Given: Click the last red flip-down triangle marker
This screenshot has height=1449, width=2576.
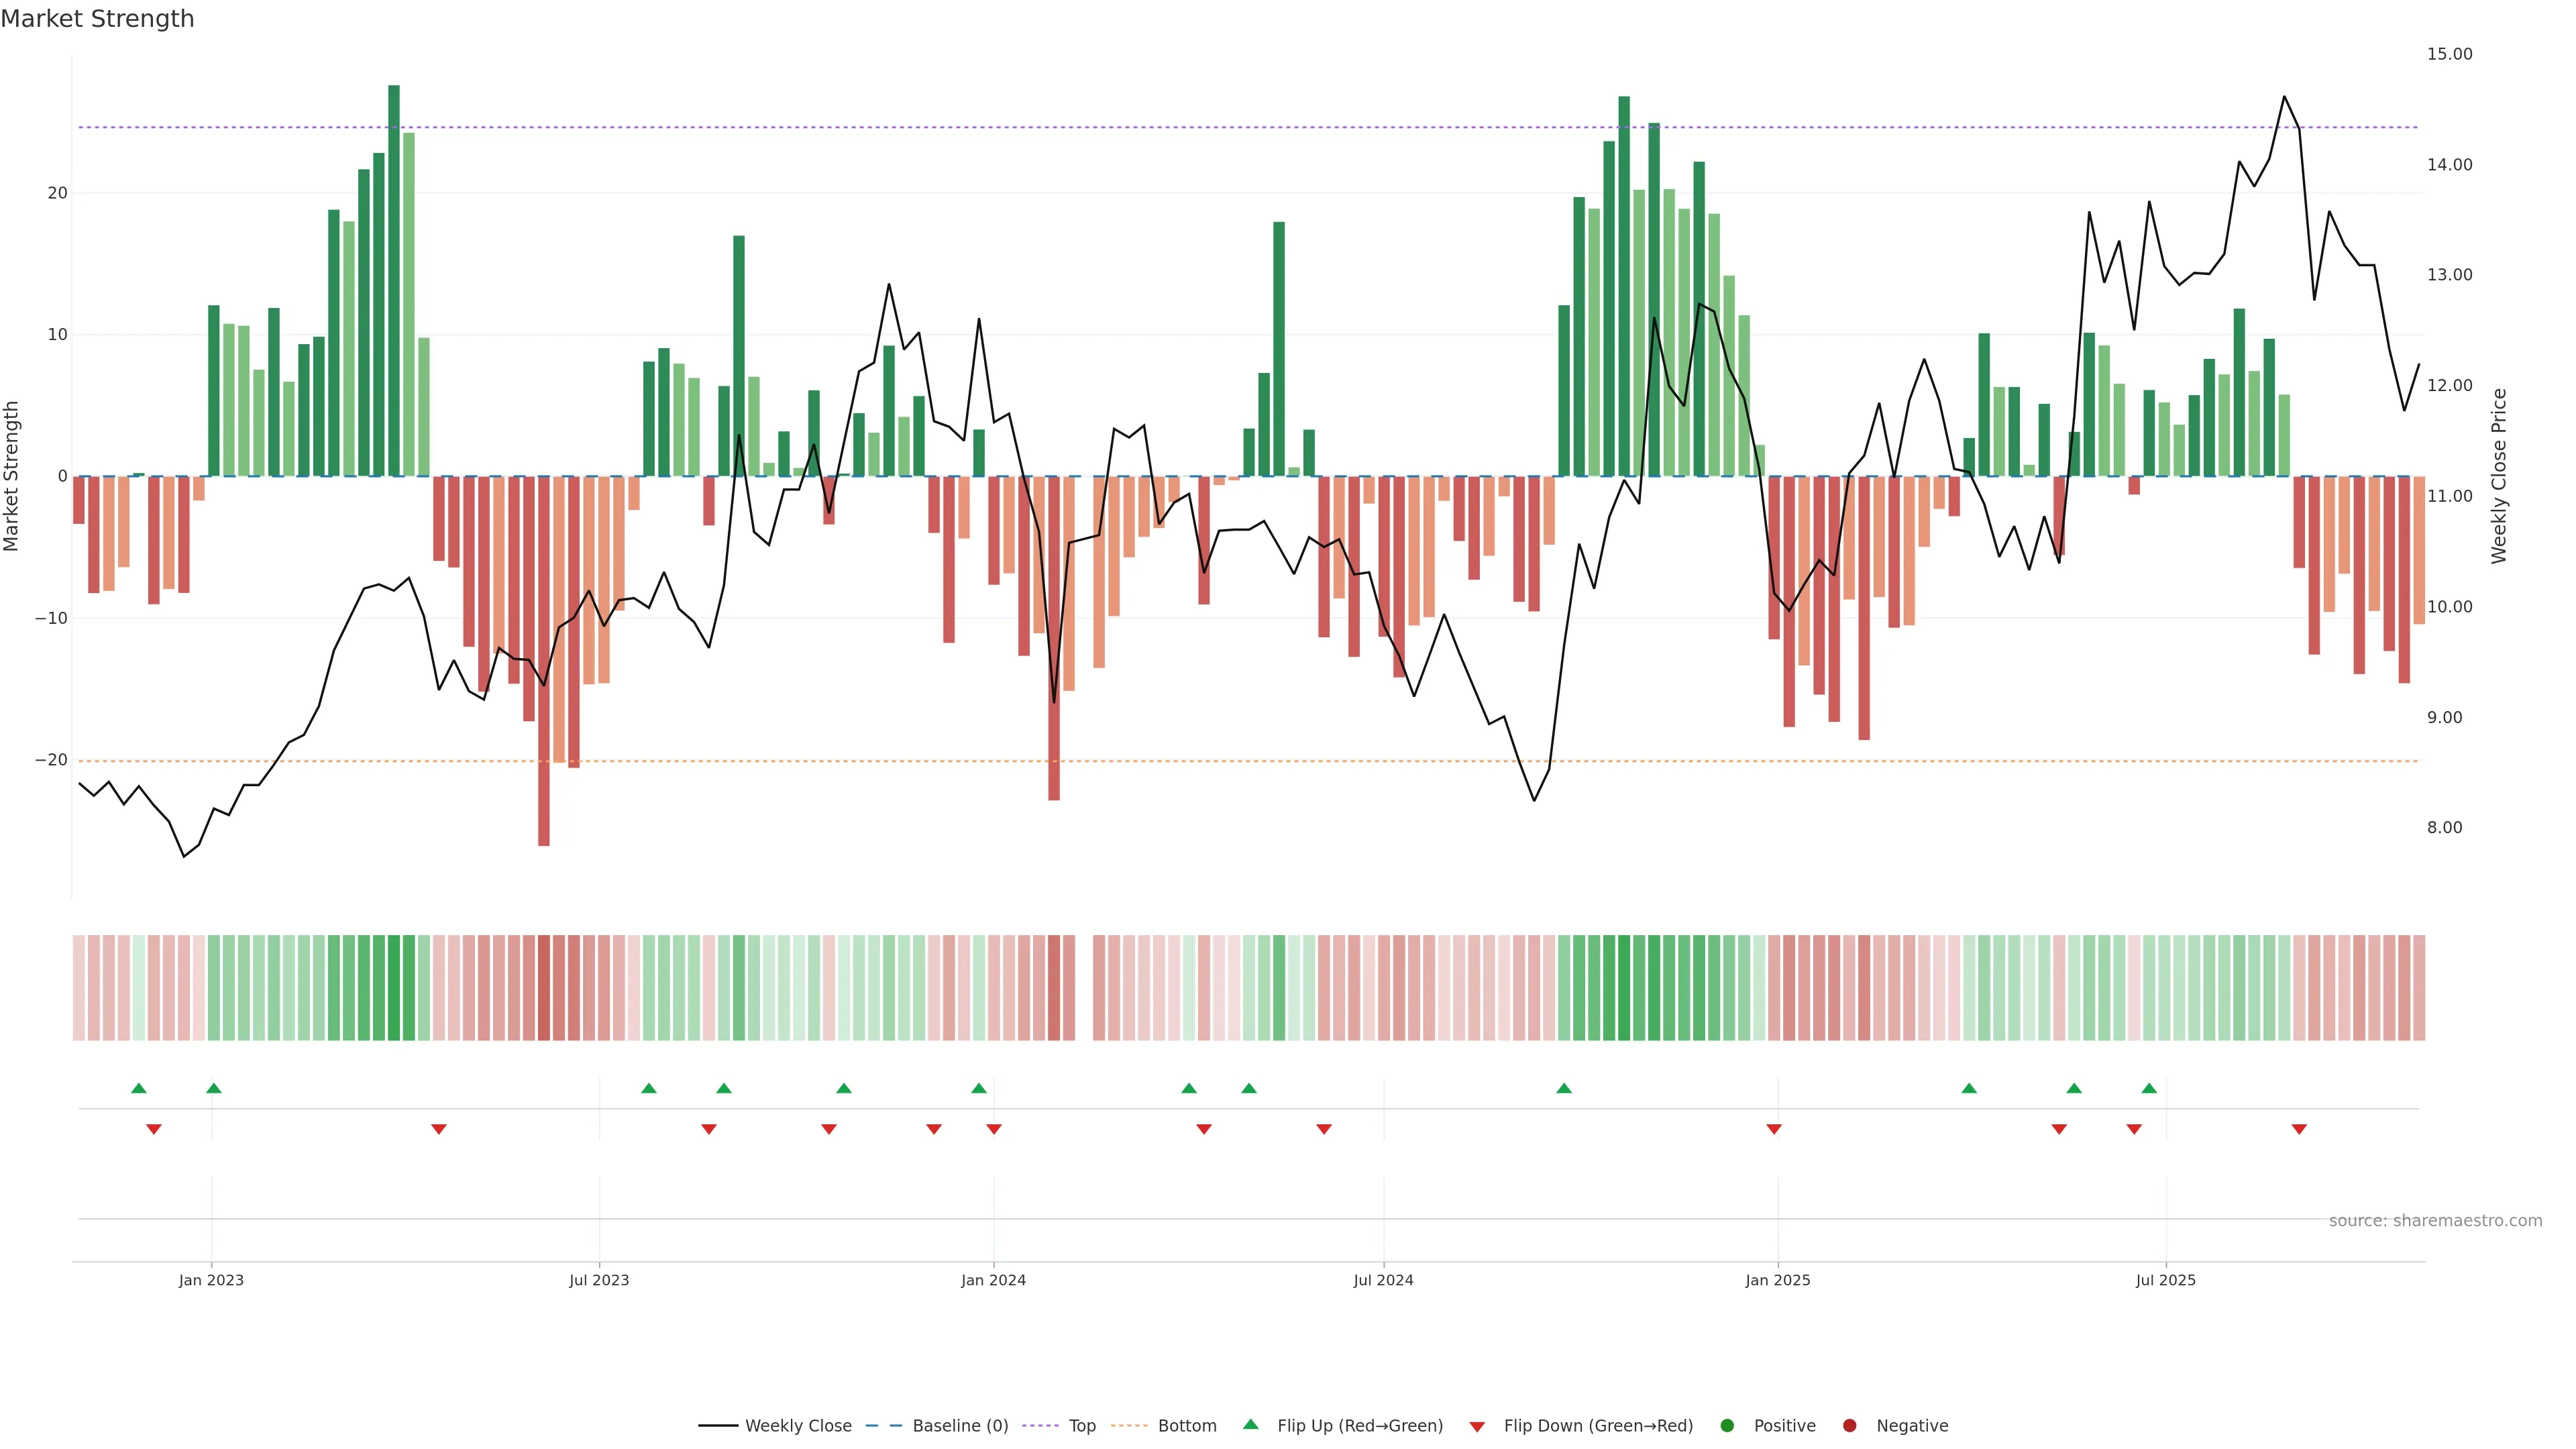Looking at the screenshot, I should pos(2299,1129).
